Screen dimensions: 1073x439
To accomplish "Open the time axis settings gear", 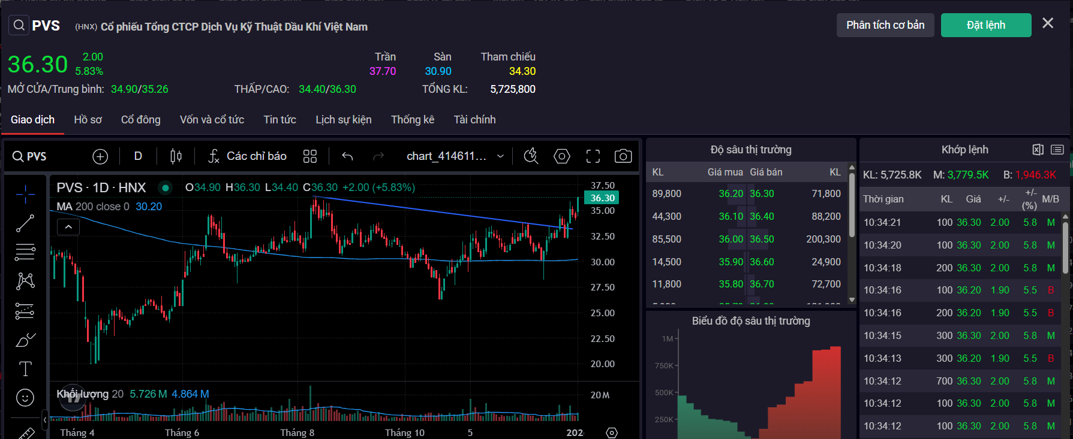I will pos(612,432).
